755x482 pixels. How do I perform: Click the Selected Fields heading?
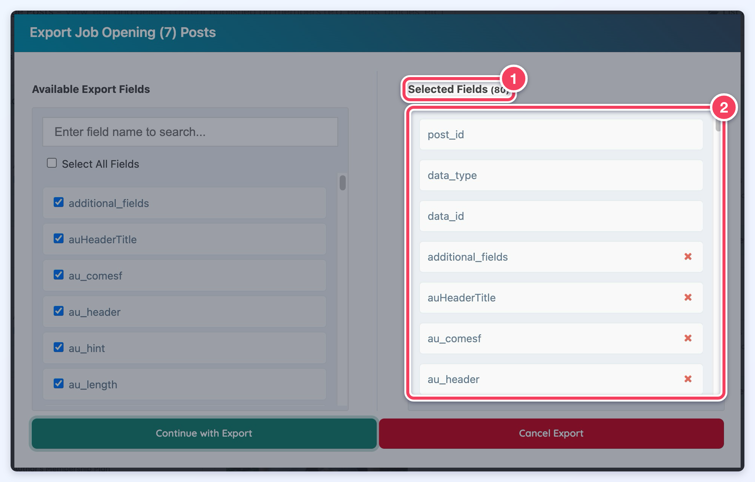pyautogui.click(x=458, y=89)
